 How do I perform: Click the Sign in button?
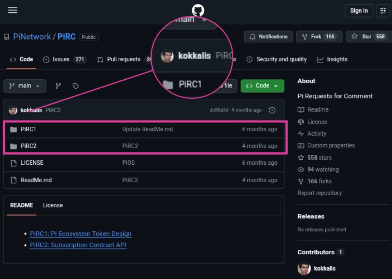(x=359, y=11)
